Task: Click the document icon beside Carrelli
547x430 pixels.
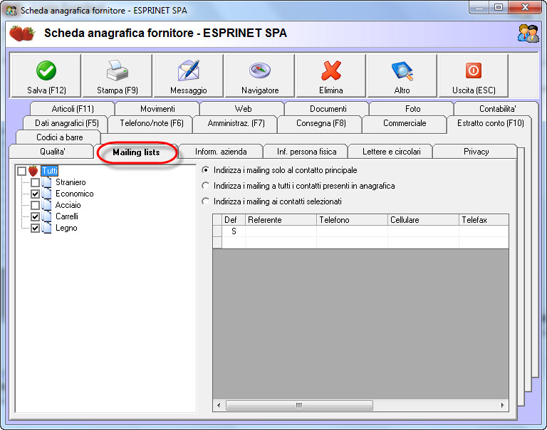Action: [x=47, y=216]
